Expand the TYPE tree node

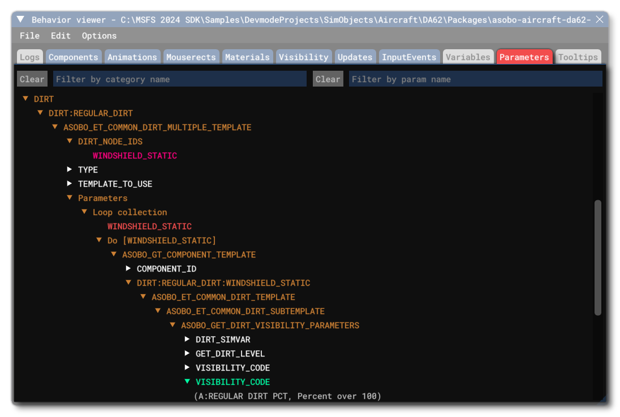click(70, 169)
